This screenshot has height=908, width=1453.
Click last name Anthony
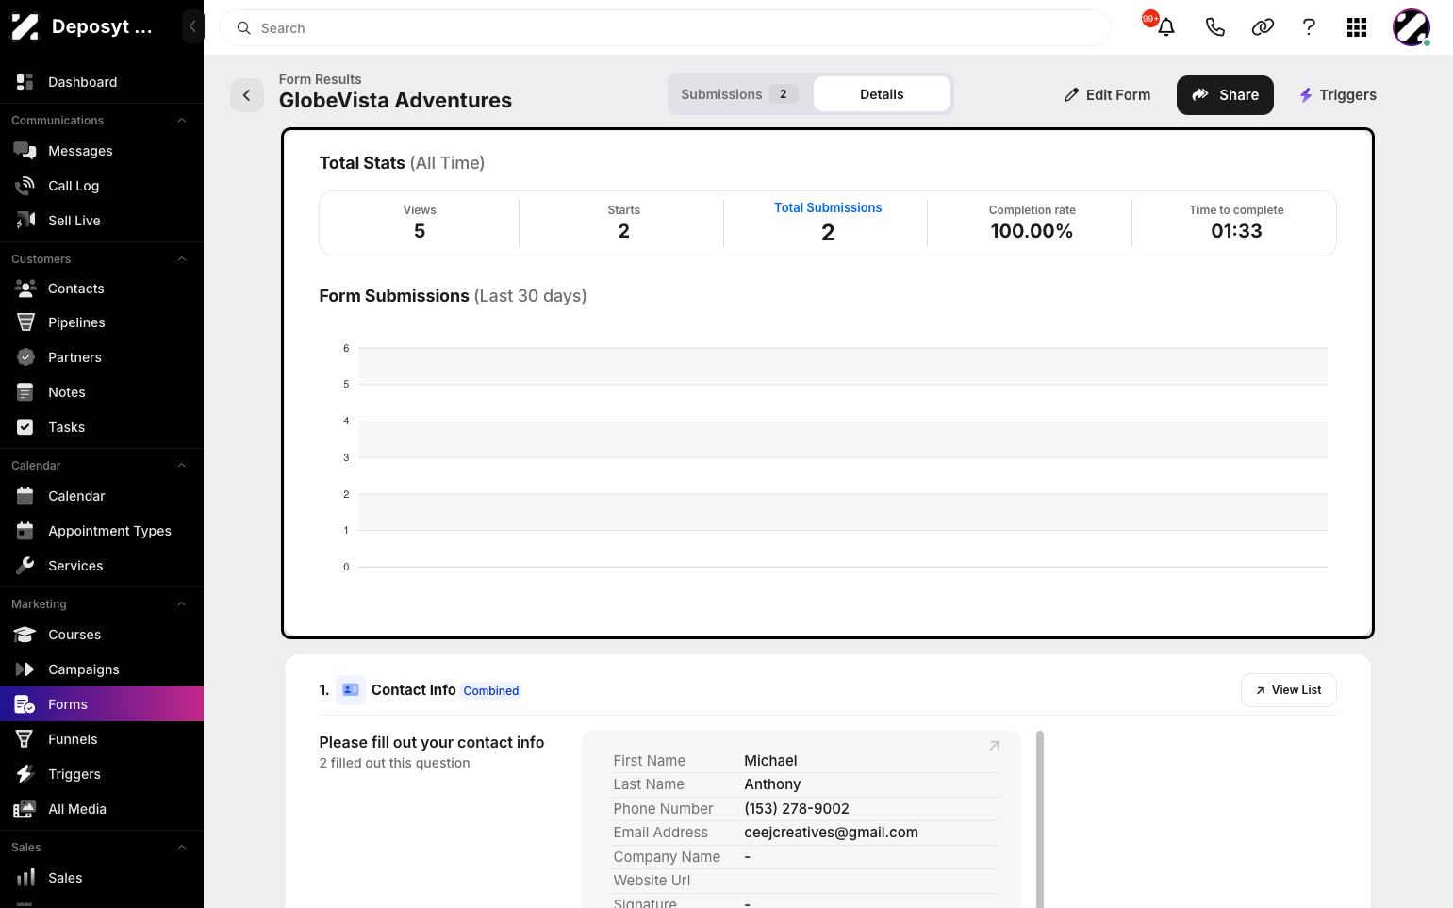coord(772,784)
